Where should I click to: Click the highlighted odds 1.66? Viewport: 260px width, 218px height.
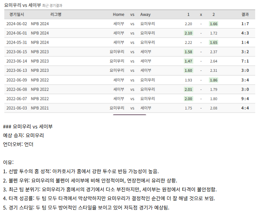[213, 24]
